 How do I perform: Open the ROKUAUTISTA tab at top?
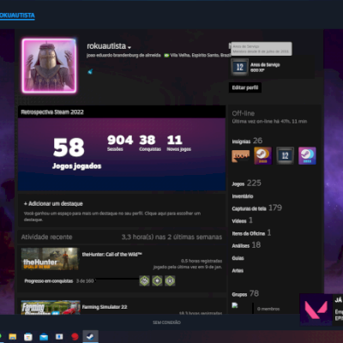[x=17, y=15]
